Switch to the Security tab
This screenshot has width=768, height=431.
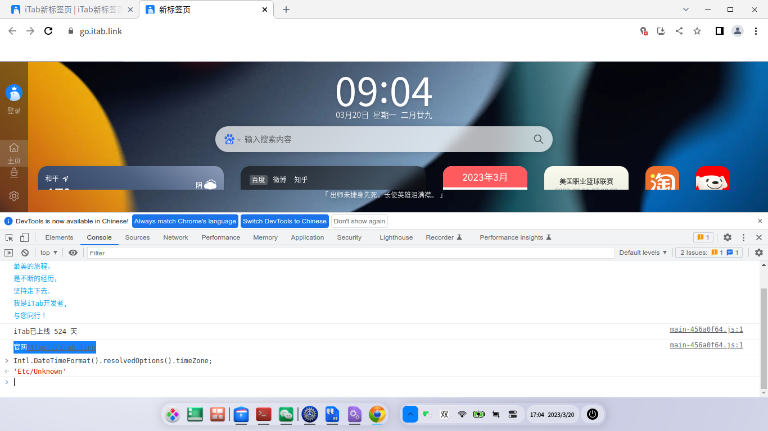[x=349, y=237]
